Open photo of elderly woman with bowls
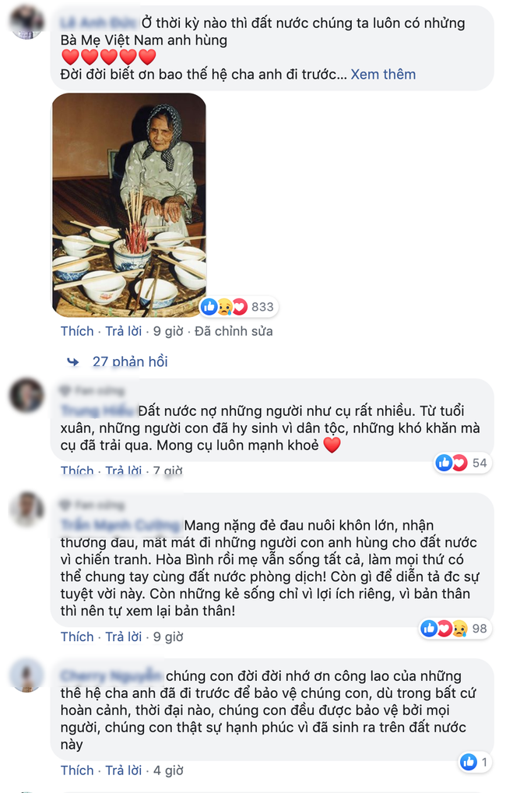The image size is (506, 793). (129, 205)
